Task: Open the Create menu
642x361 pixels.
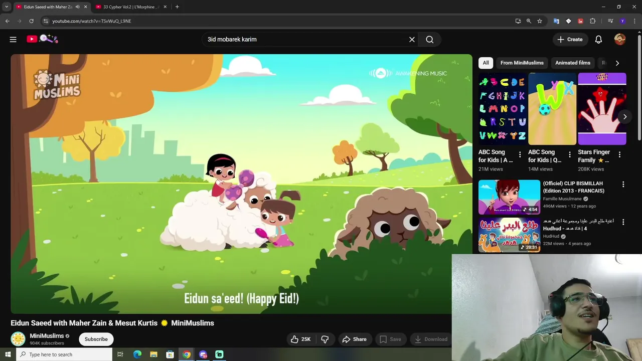Action: point(570,39)
